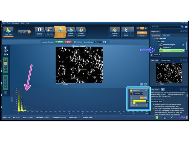This screenshot has height=142, width=189.
Task: Click the green play icon in status bar
Action: click(157, 117)
